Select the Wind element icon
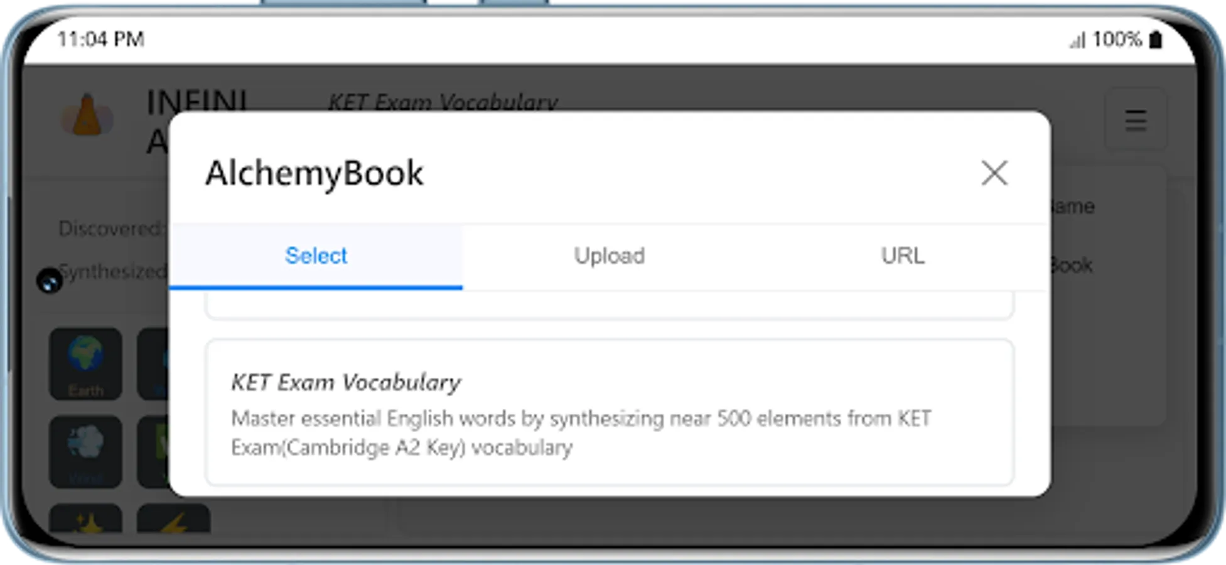This screenshot has height=565, width=1226. 85,451
